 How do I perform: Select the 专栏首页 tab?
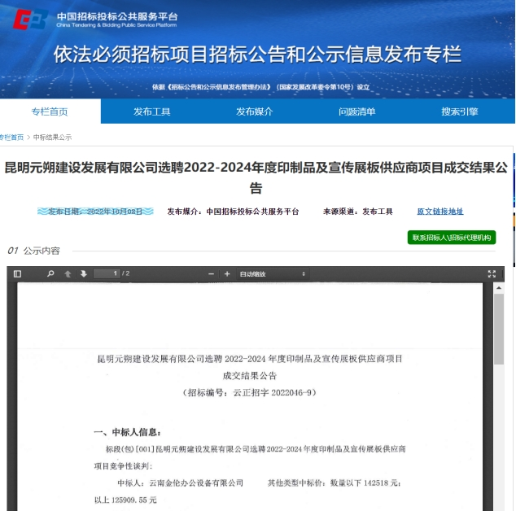coord(50,111)
